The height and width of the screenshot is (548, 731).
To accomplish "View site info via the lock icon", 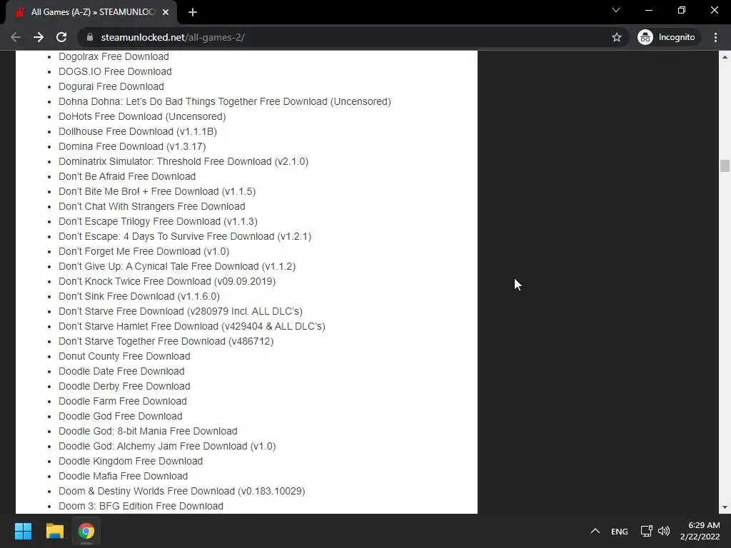I will (x=90, y=37).
